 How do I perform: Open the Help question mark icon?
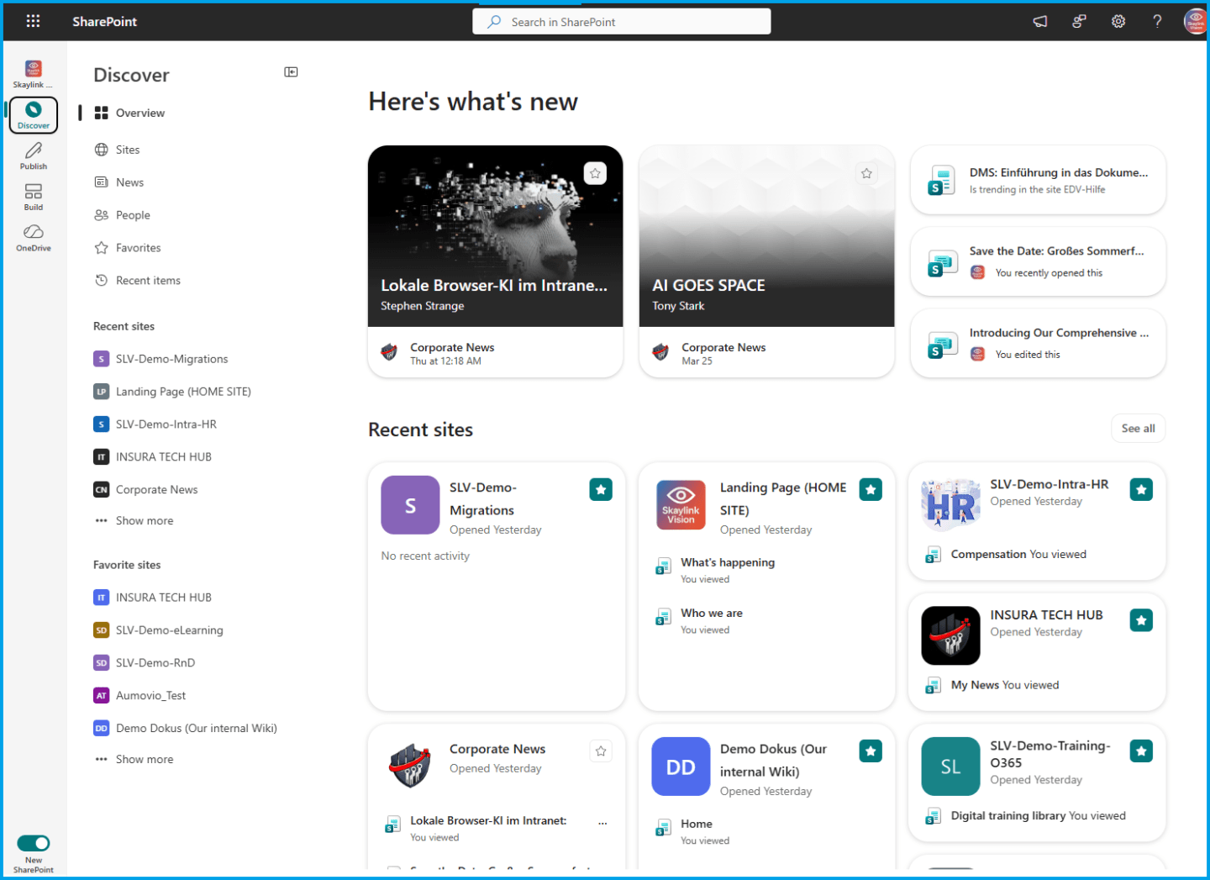tap(1157, 22)
